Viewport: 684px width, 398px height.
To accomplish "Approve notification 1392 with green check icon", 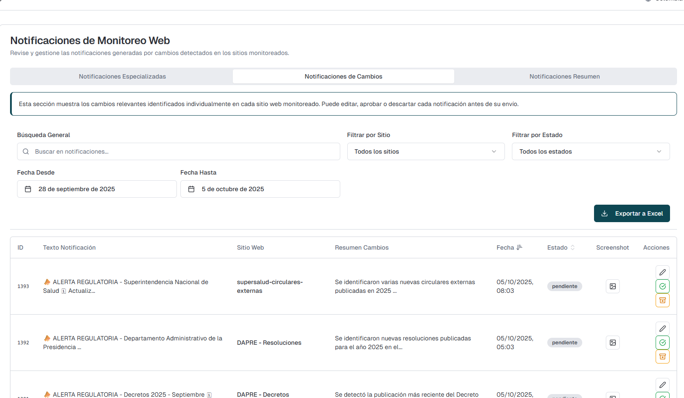I will pos(662,343).
